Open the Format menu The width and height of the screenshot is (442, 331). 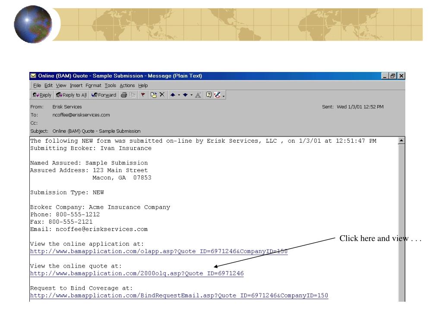[x=93, y=86]
